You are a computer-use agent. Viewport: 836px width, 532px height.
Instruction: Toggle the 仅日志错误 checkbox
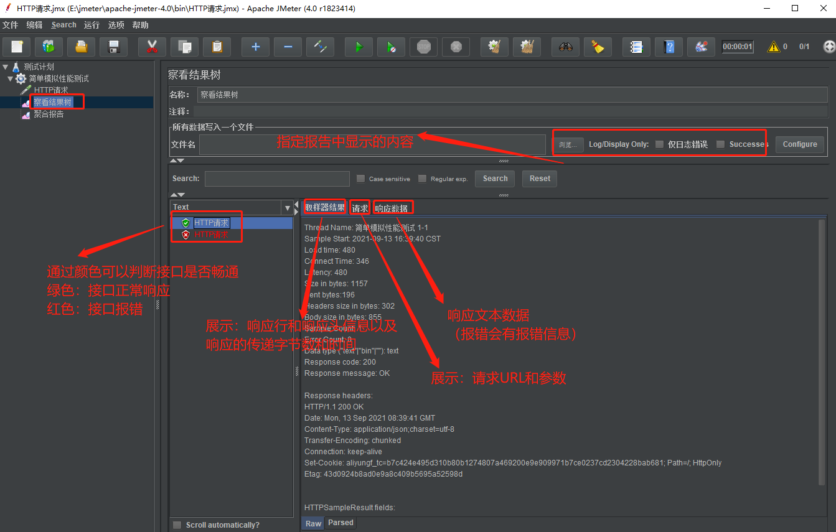tap(659, 144)
